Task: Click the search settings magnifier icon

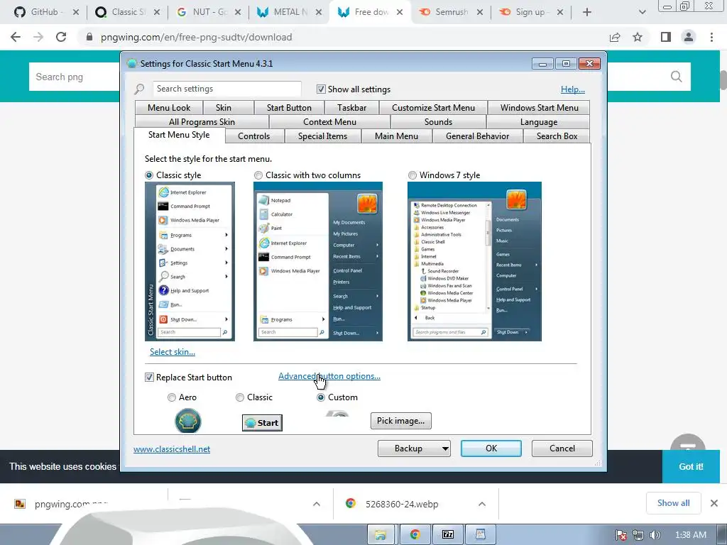Action: (139, 89)
